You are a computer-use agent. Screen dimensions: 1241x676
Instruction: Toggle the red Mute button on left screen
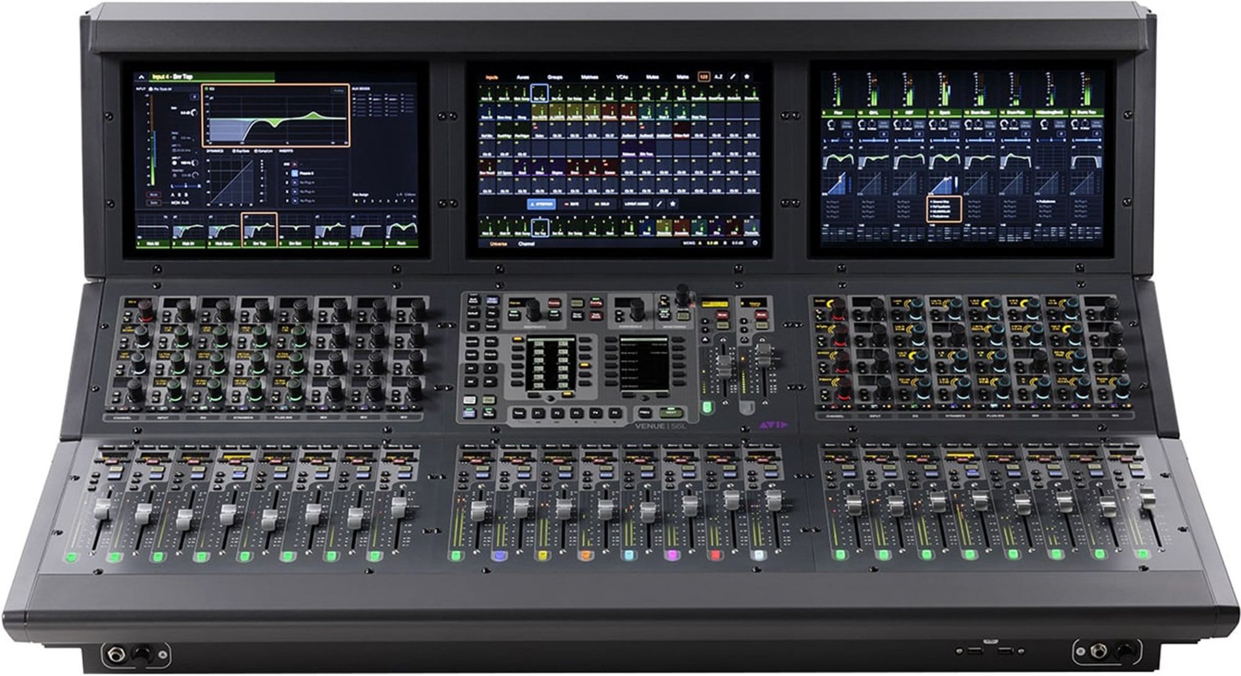click(153, 194)
